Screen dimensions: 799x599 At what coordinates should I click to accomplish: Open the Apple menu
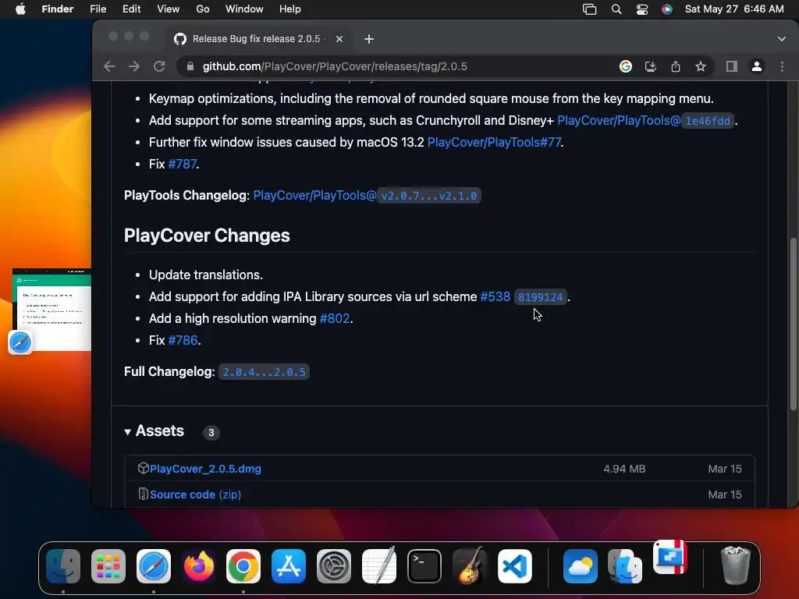(x=20, y=9)
